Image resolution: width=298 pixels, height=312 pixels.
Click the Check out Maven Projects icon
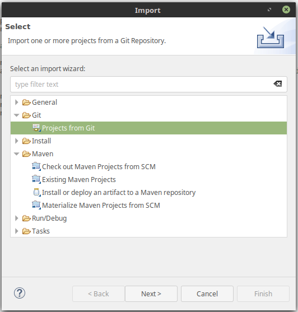[x=36, y=166]
